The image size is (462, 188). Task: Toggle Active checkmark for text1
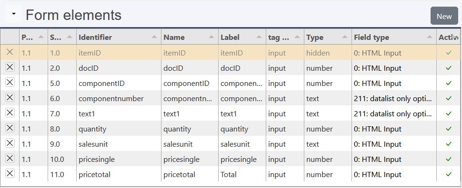point(449,113)
